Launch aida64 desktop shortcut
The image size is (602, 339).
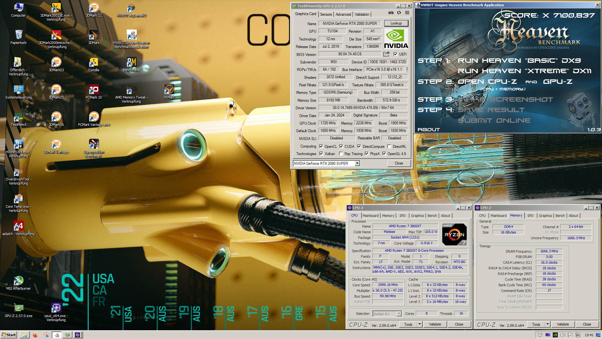pyautogui.click(x=18, y=228)
